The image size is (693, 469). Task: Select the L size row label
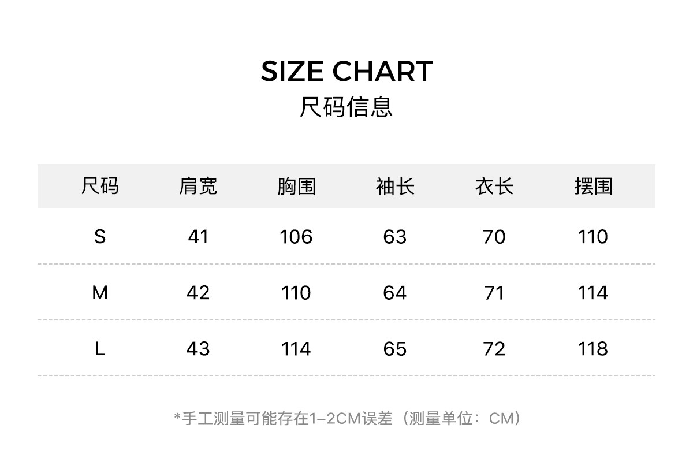coord(100,349)
